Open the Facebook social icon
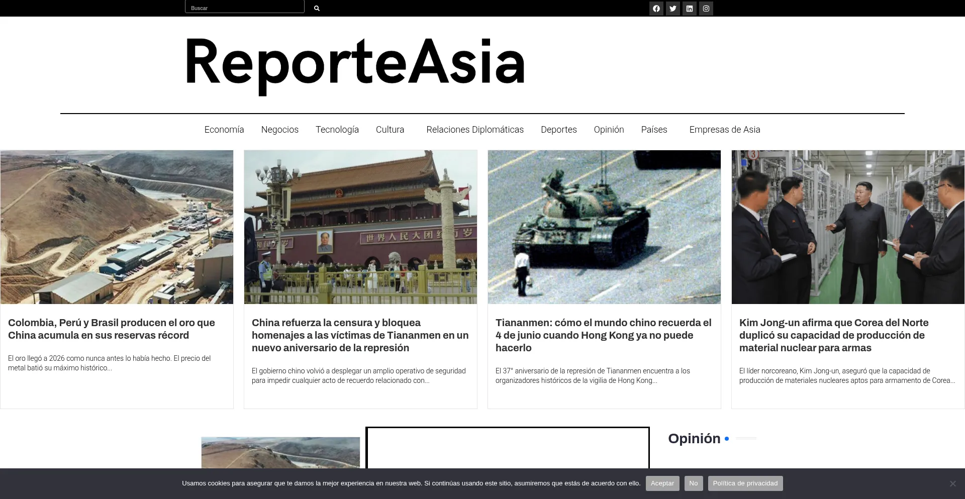 click(656, 9)
